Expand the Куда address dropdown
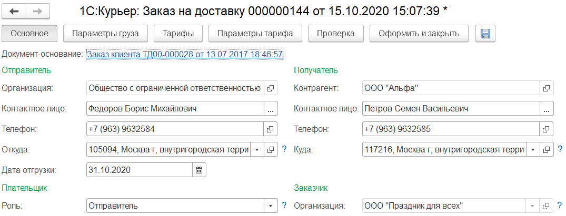Viewport: 566px width, 216px height. [x=532, y=150]
